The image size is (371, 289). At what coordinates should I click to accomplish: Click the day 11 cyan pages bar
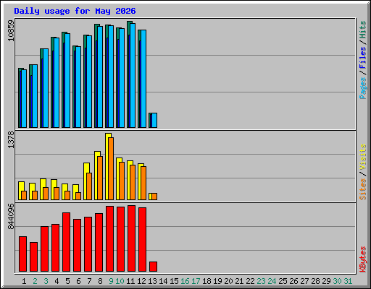pos(133,75)
